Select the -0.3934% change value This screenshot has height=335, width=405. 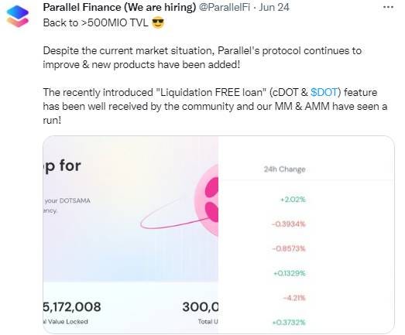[289, 224]
